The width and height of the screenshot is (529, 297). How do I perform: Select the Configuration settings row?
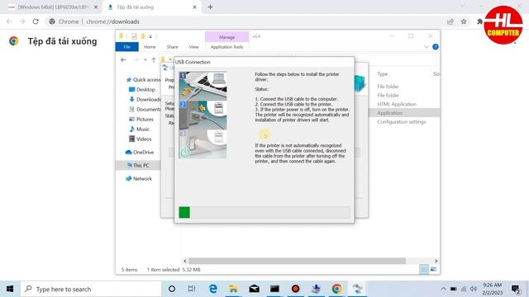401,122
